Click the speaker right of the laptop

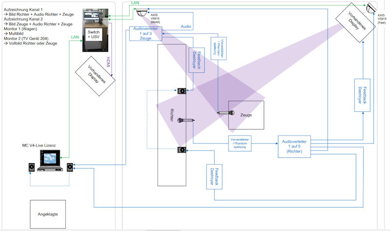(x=70, y=167)
